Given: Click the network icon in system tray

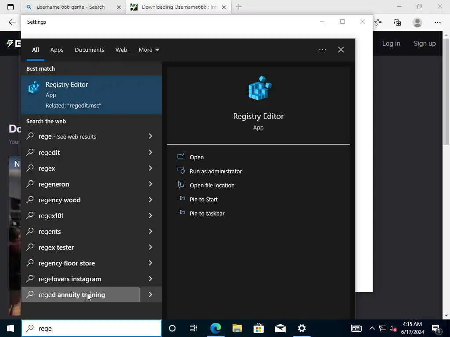Looking at the screenshot, I should [x=383, y=328].
